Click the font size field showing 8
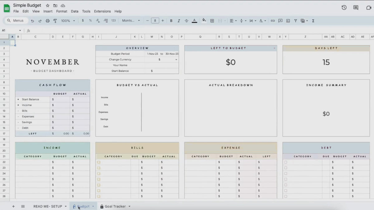 [155, 21]
